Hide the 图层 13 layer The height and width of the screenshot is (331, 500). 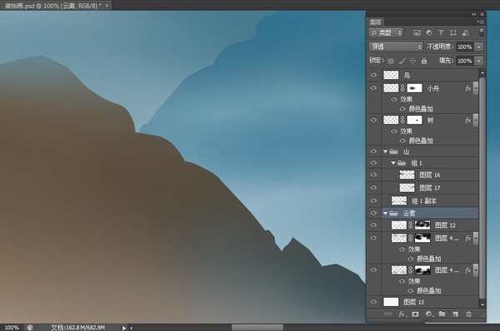[x=373, y=302]
